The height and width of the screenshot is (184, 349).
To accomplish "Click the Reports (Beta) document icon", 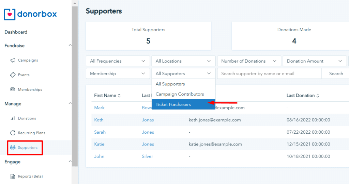I will tap(13, 177).
